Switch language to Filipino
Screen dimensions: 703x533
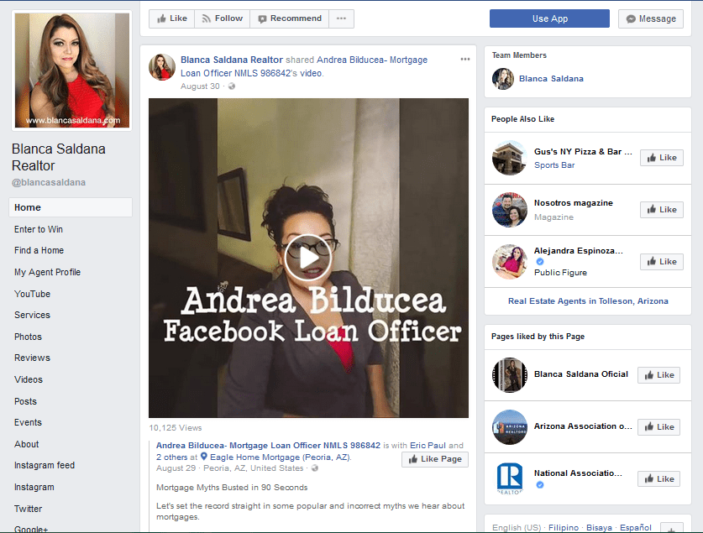[x=563, y=528]
